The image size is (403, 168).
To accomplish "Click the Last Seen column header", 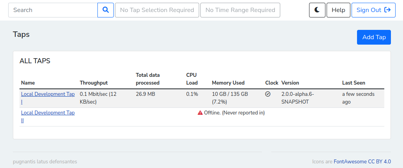I will (354, 83).
